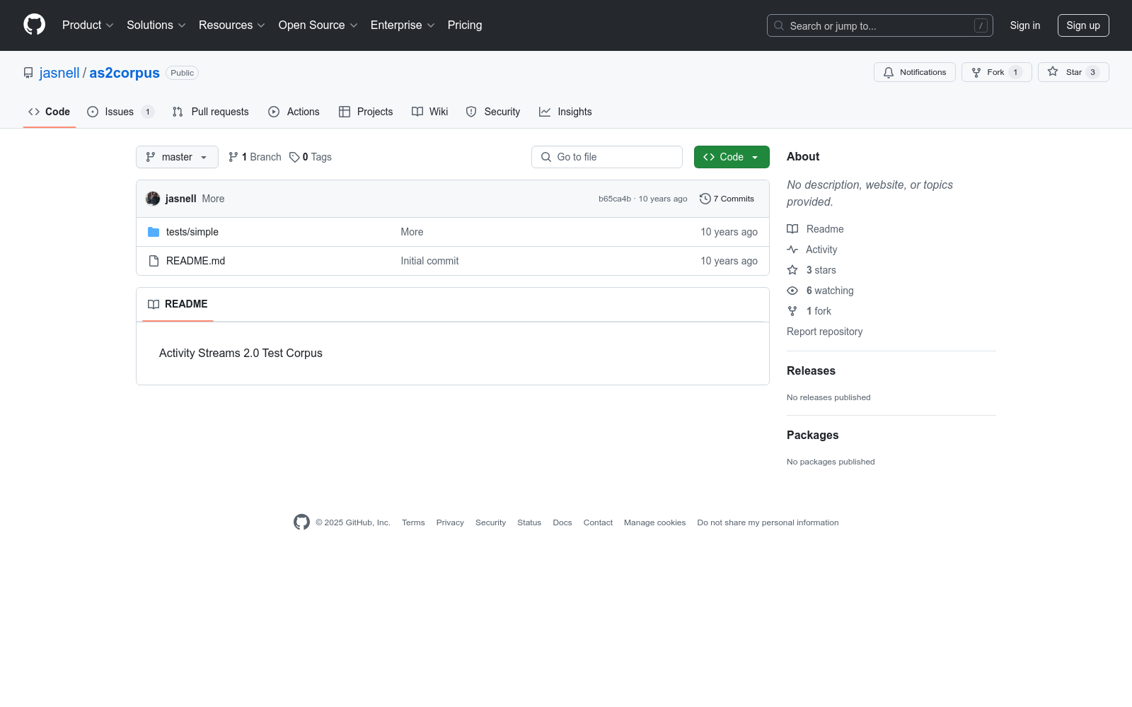Click the README book icon in tab

(x=154, y=304)
